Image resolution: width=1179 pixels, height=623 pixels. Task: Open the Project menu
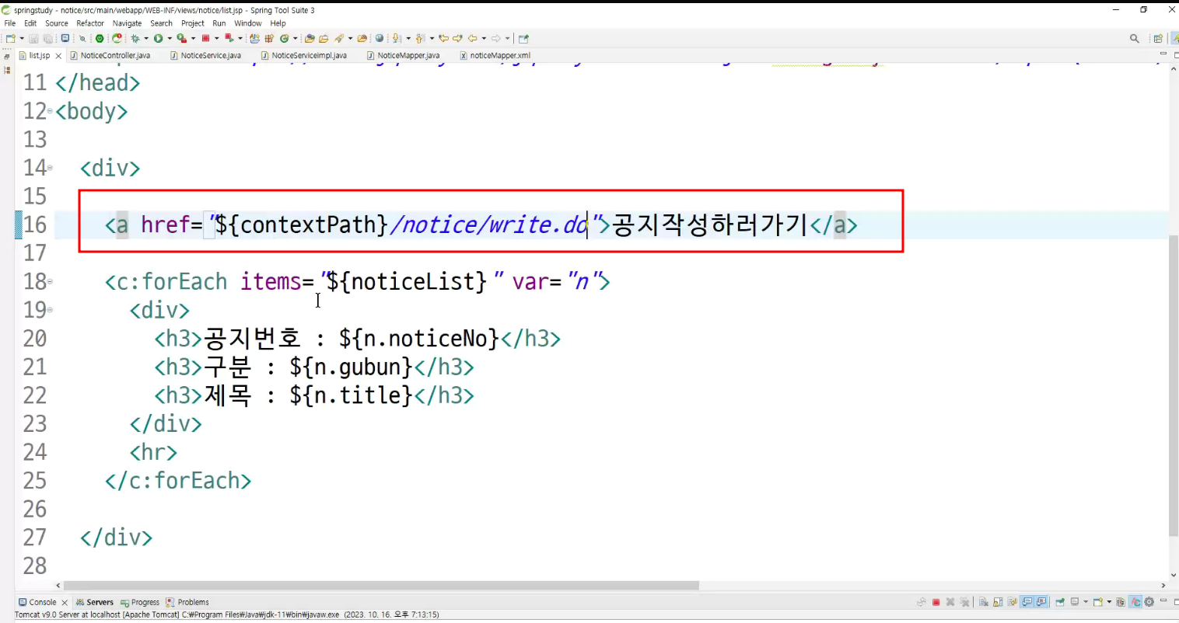coord(193,23)
